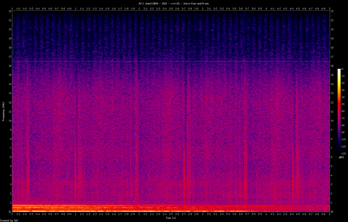Click the '-90' value on dBFS scale
This screenshot has height=222, width=348.
click(343, 132)
